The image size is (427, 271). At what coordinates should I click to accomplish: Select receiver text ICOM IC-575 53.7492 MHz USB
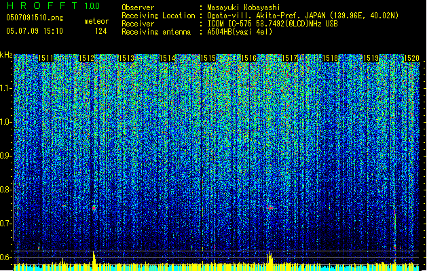pos(272,24)
